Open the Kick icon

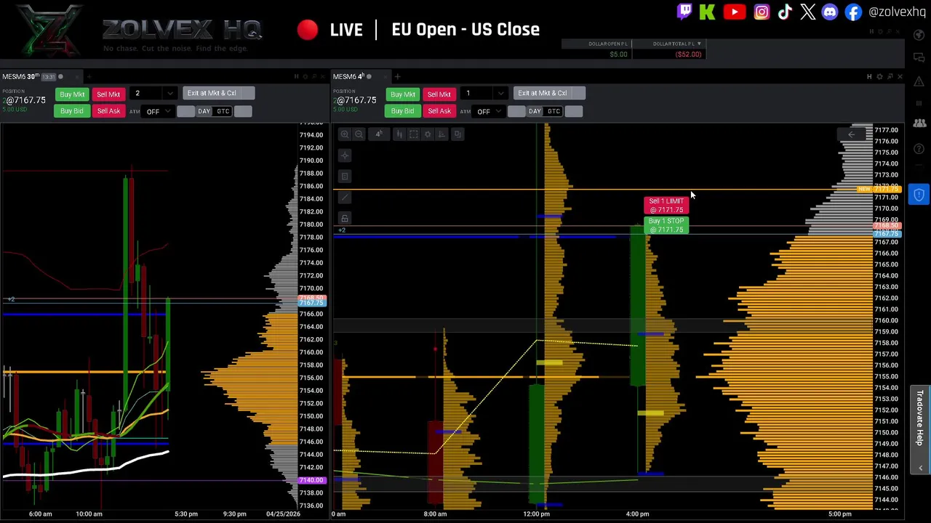(707, 12)
